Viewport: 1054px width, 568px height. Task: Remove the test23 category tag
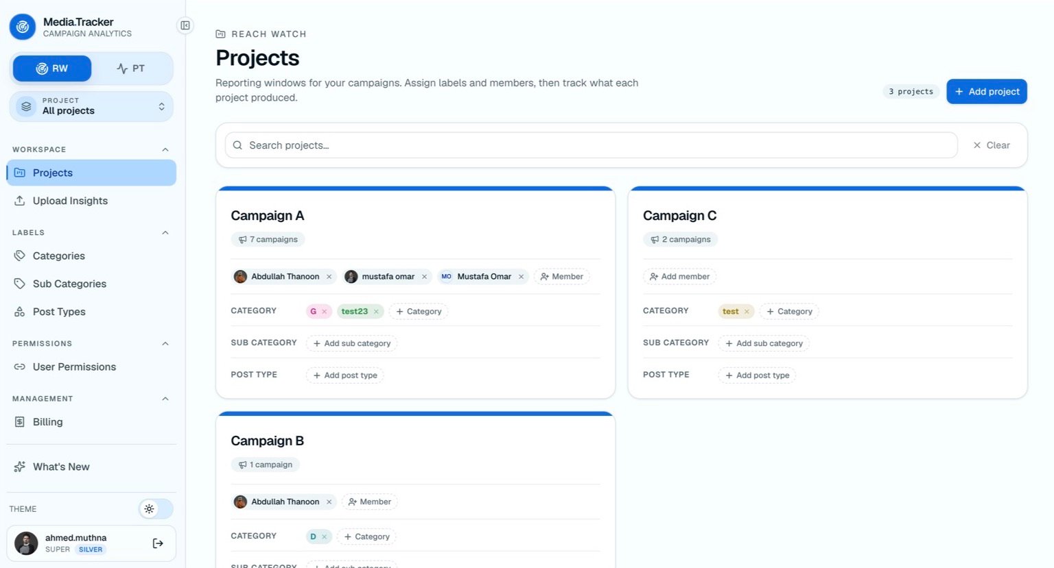377,312
